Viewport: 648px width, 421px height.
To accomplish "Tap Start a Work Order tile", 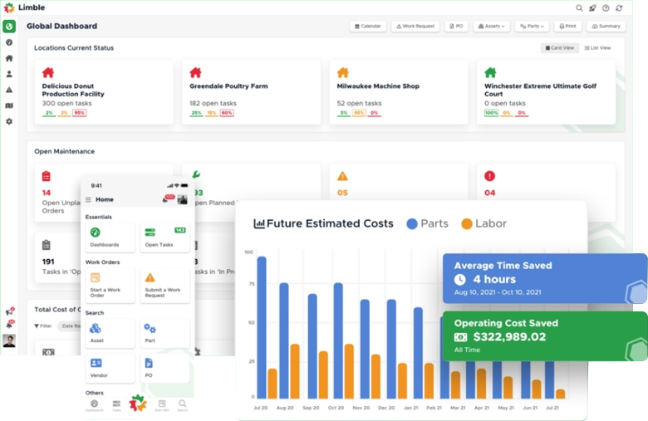I will click(x=110, y=286).
